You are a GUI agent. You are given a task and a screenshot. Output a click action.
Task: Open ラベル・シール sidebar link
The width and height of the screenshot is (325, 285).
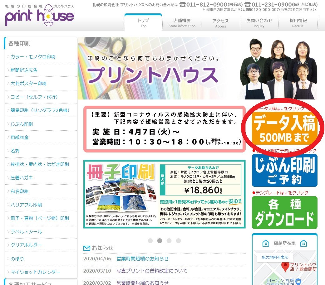click(x=26, y=232)
